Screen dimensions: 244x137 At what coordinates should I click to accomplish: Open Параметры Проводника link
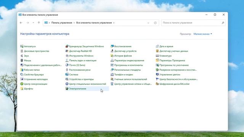pyautogui.click(x=172, y=61)
